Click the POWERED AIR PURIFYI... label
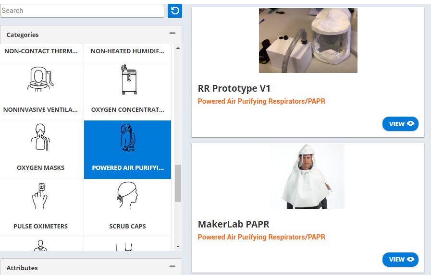The image size is (431, 275). coord(128,168)
